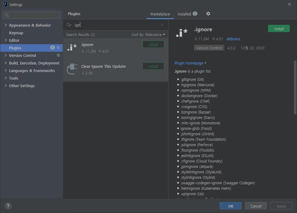This screenshot has height=213, width=297.
Task: Expand the Languages & Frameworks node
Action: tap(6, 70)
